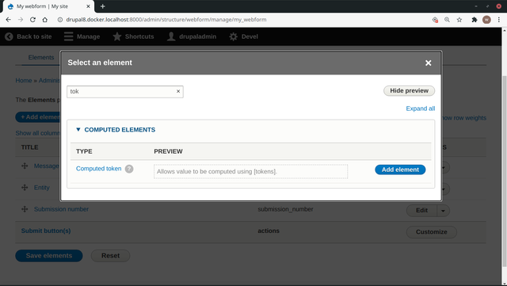507x286 pixels.
Task: Click Back to site in admin toolbar
Action: coord(29,36)
